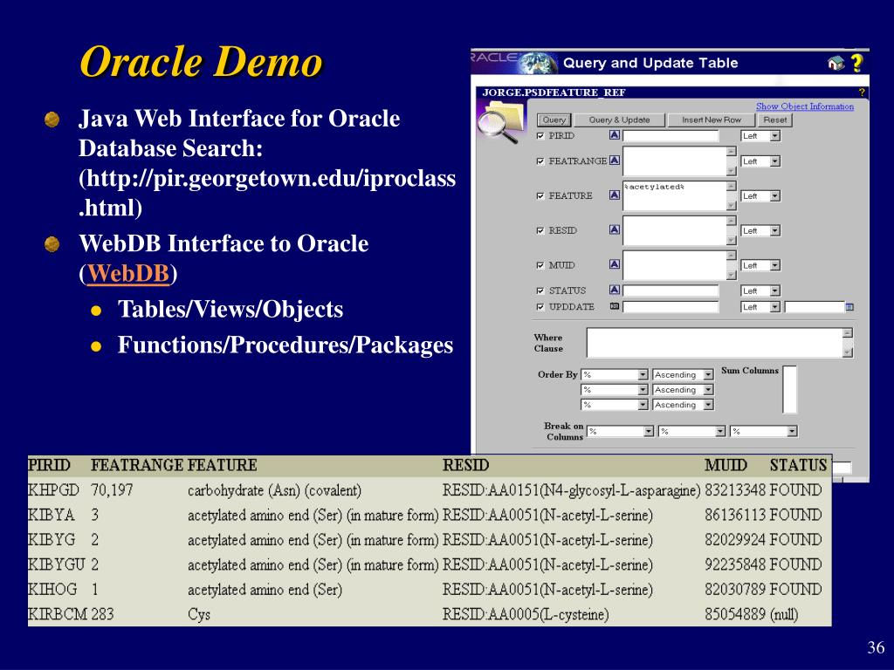Open first Break on Columns dropdown
The image size is (894, 670).
click(621, 431)
